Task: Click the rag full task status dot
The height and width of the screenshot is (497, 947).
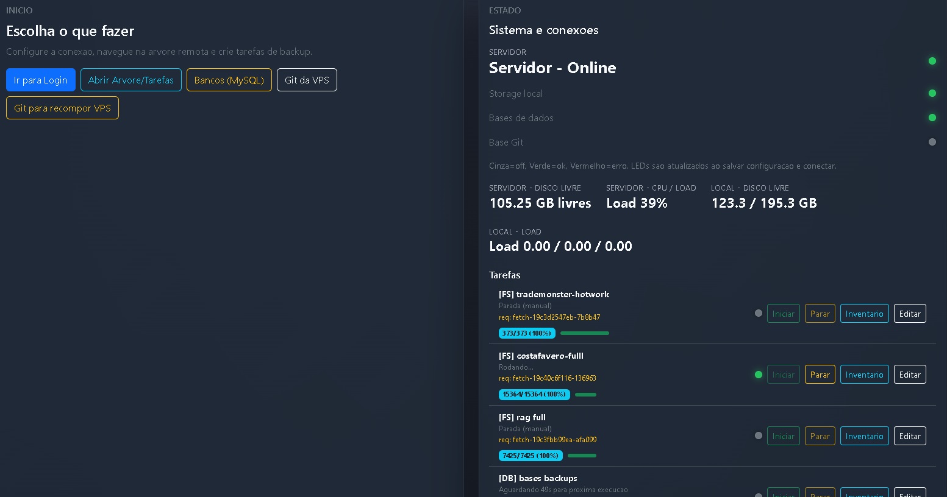Action: click(x=758, y=435)
